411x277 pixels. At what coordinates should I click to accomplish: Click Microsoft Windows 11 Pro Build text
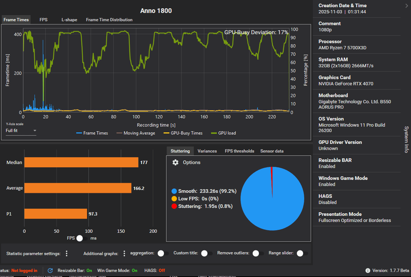click(x=352, y=128)
